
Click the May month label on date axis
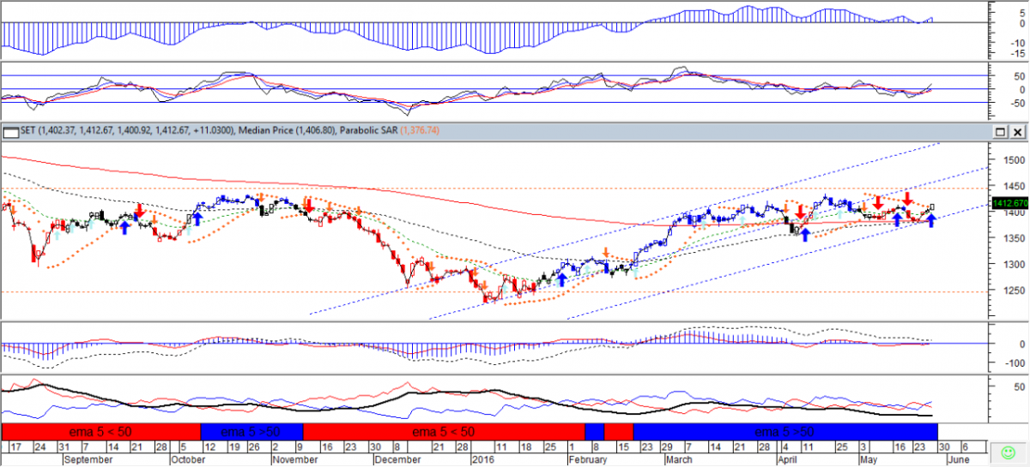(x=869, y=459)
